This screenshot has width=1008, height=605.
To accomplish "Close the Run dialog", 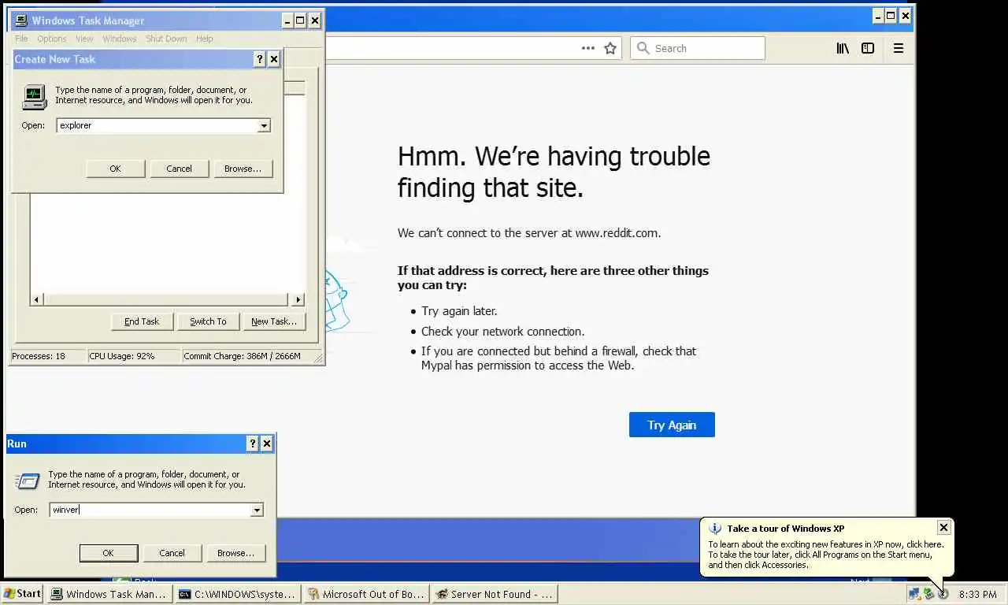I will [267, 444].
